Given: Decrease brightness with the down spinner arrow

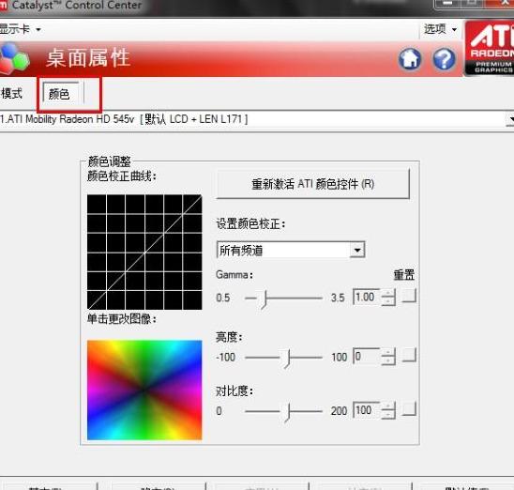Looking at the screenshot, I should click(x=388, y=360).
